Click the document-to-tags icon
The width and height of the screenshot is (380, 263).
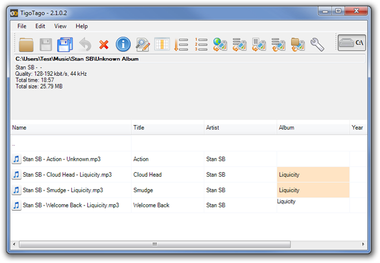[259, 44]
